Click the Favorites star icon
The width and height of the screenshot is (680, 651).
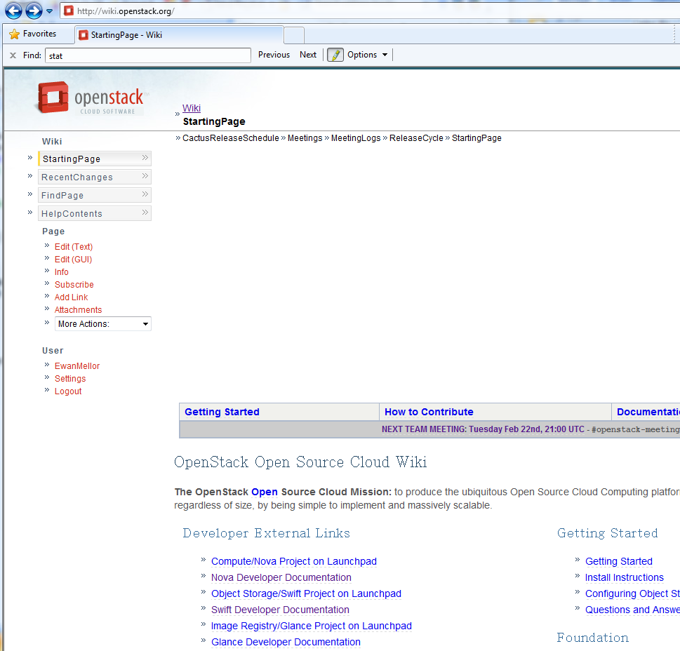point(14,34)
